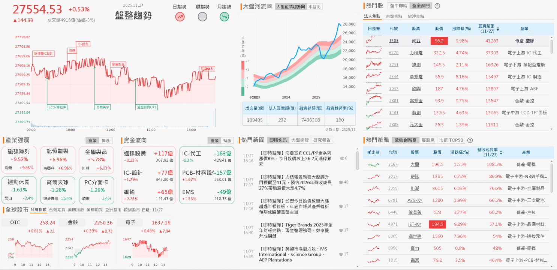Switch global markets to 美國指數
557x270 pixels.
[76, 210]
